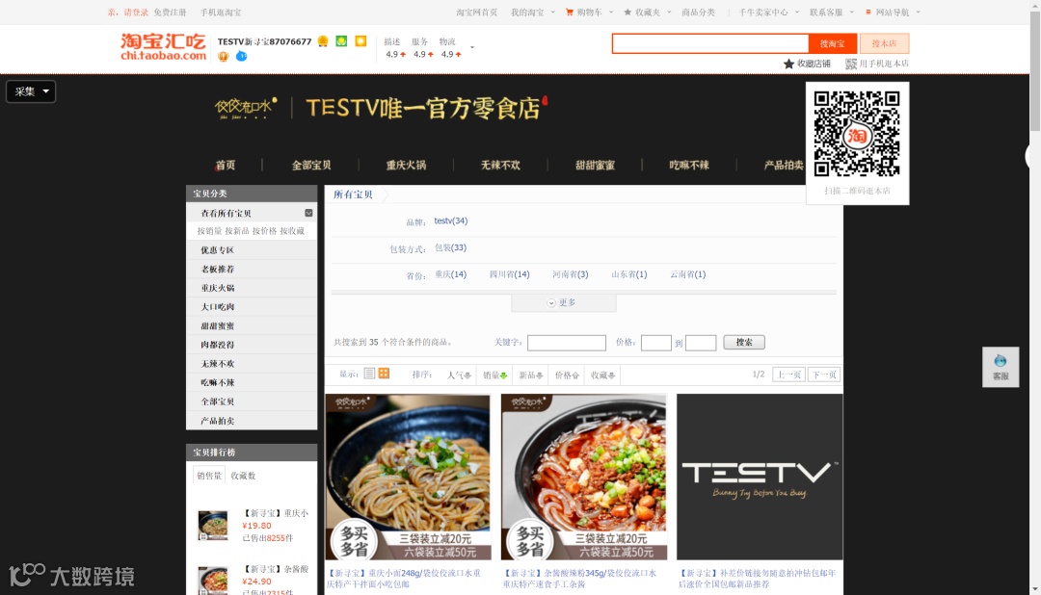Image resolution: width=1041 pixels, height=595 pixels.
Task: Open the 杂酱酸辣粉 product thumbnail
Action: pos(583,477)
